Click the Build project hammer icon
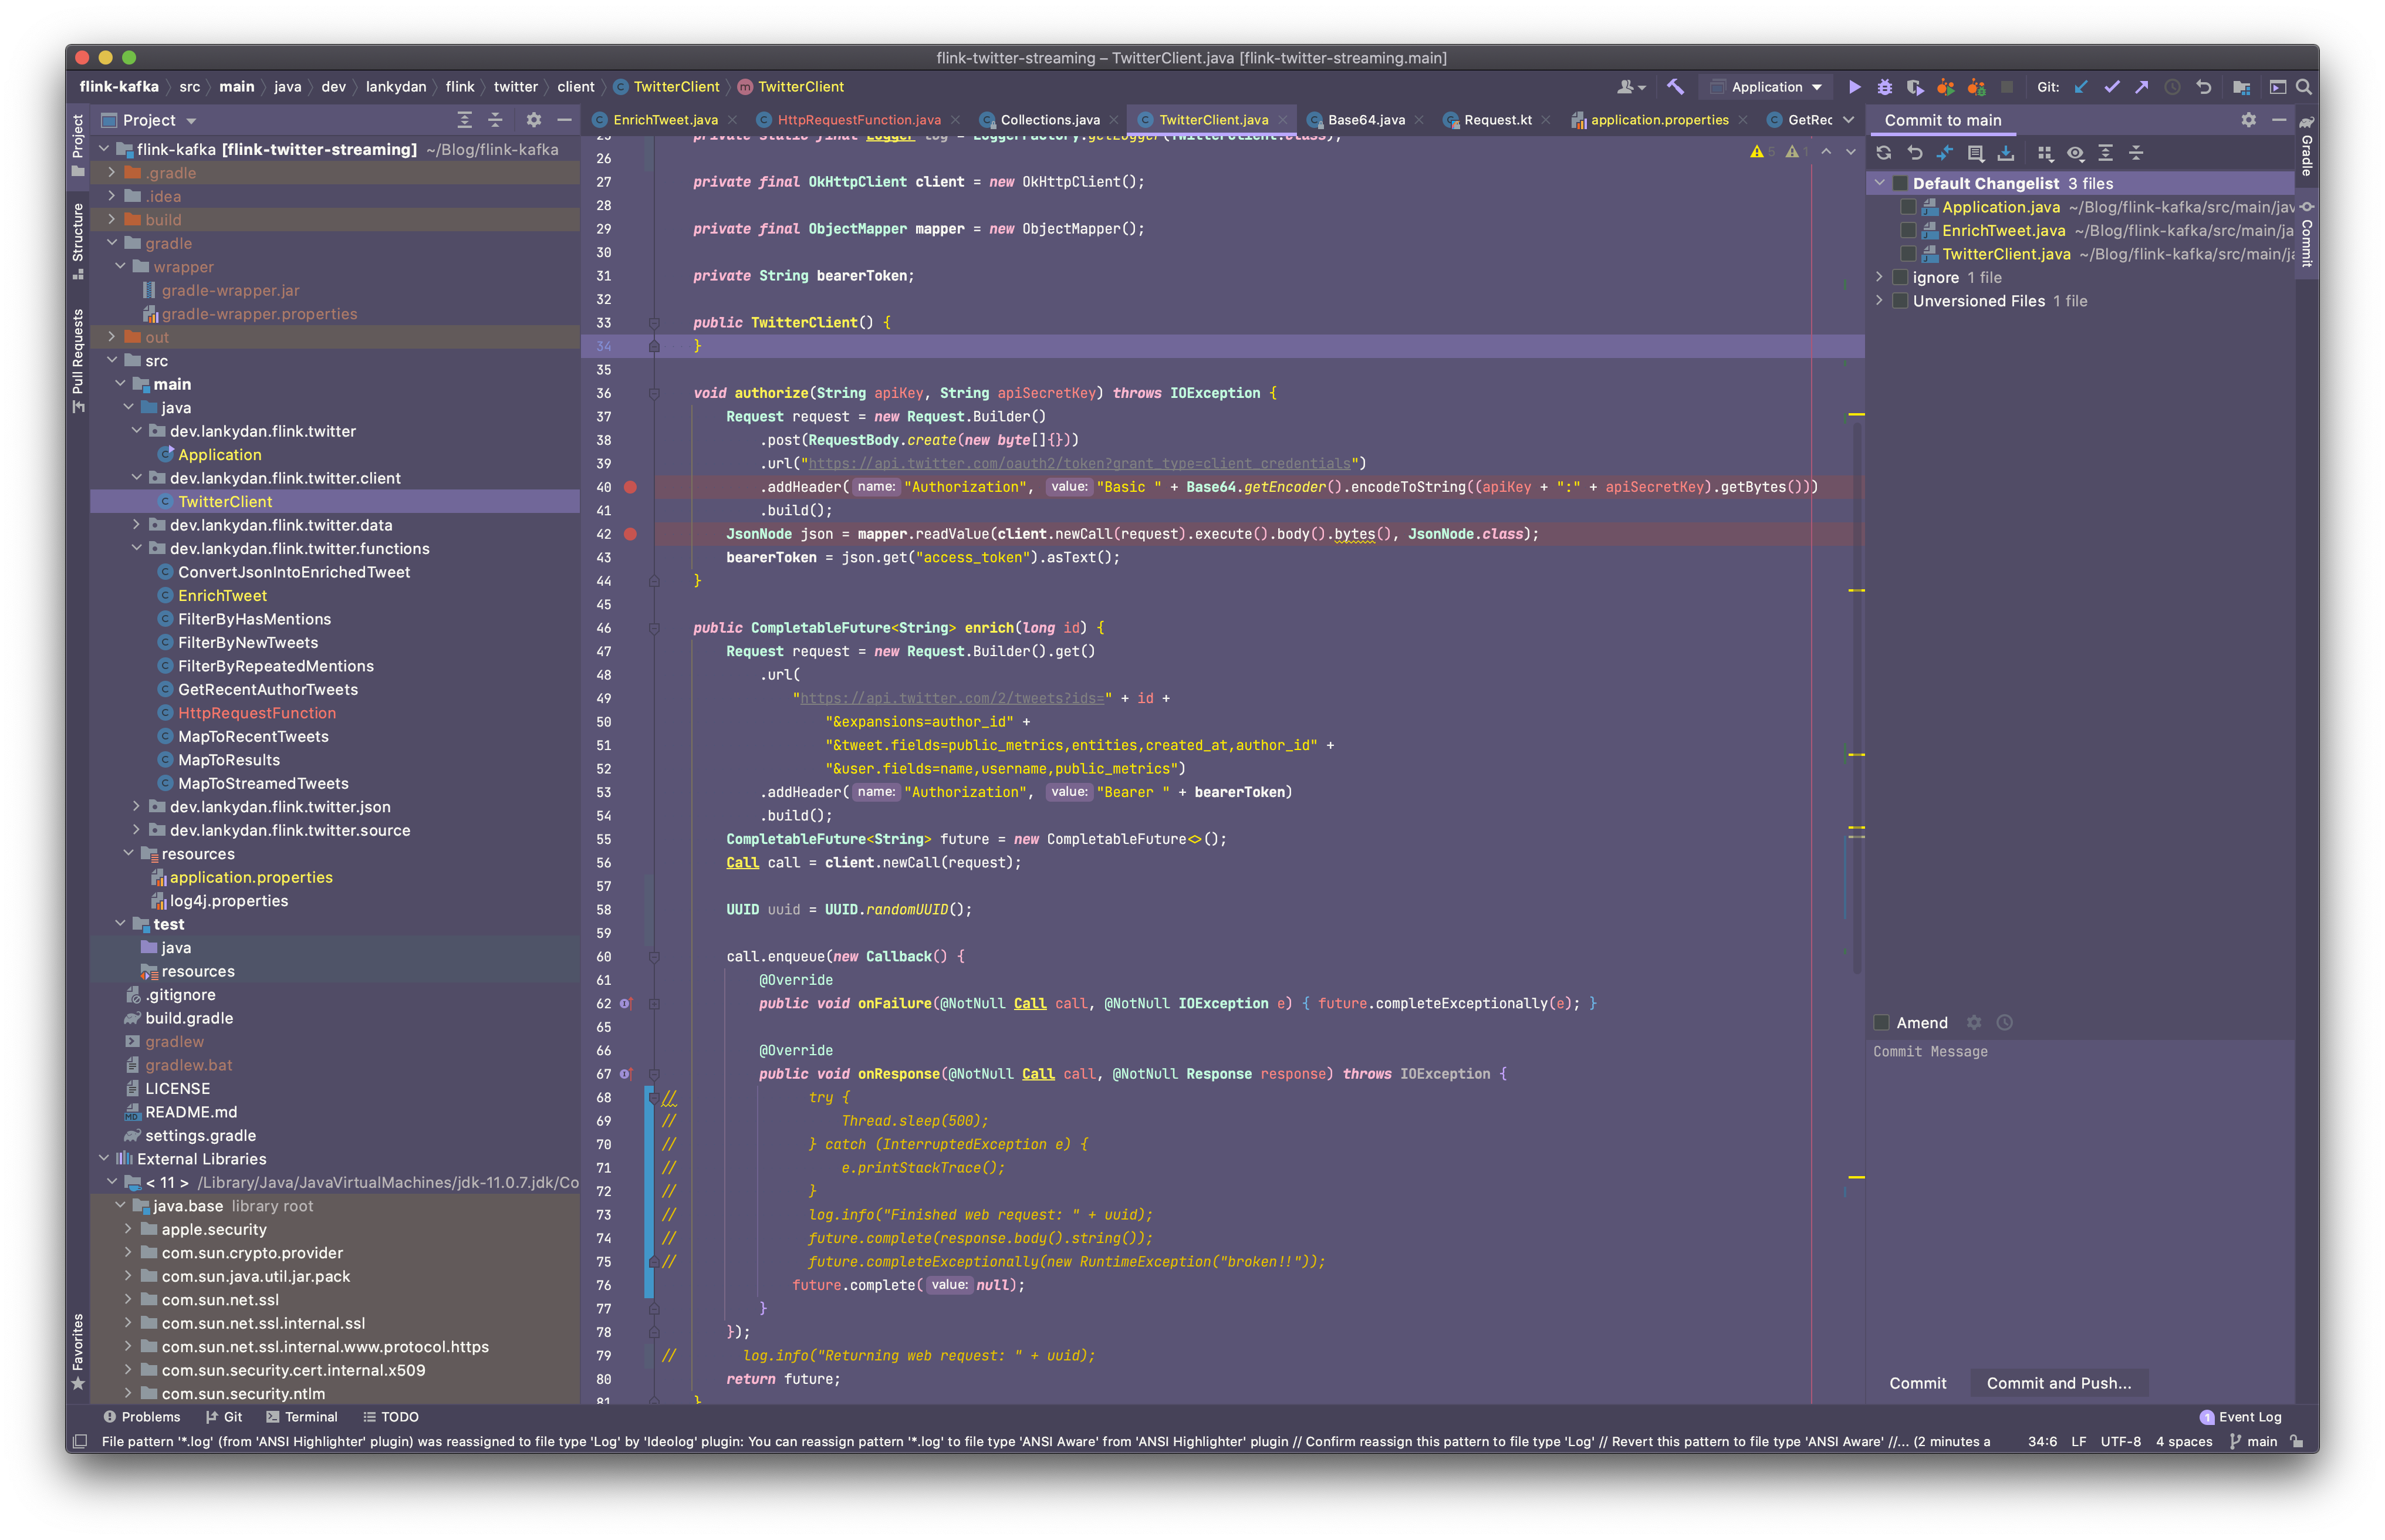The width and height of the screenshot is (2385, 1540). 1675,87
